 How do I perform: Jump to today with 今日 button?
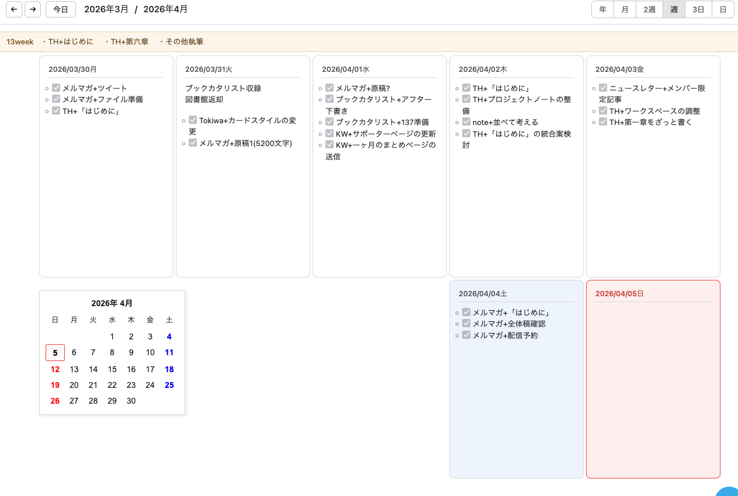pos(61,9)
